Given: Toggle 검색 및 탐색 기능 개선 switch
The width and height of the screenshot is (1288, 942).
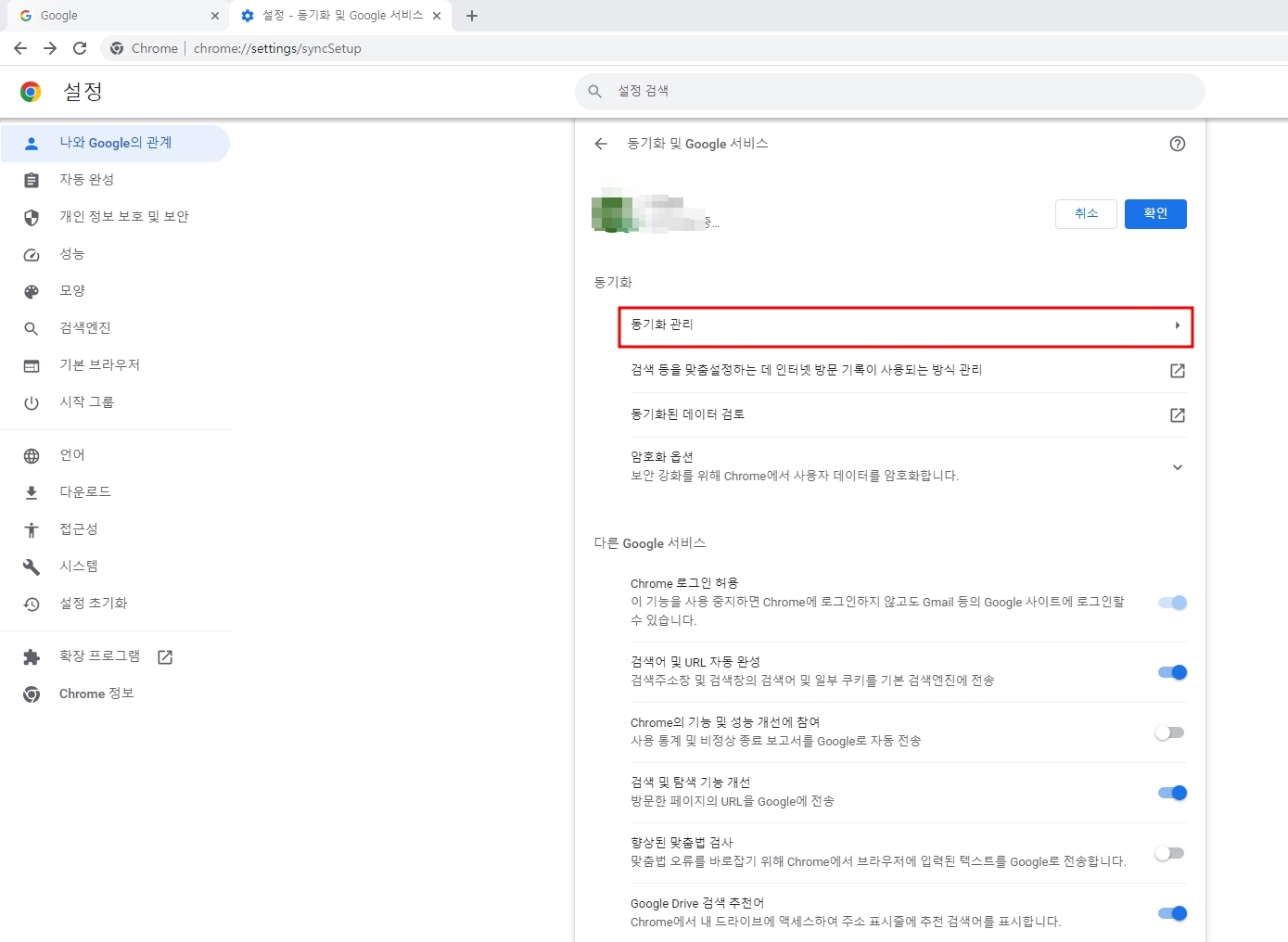Looking at the screenshot, I should [x=1172, y=793].
